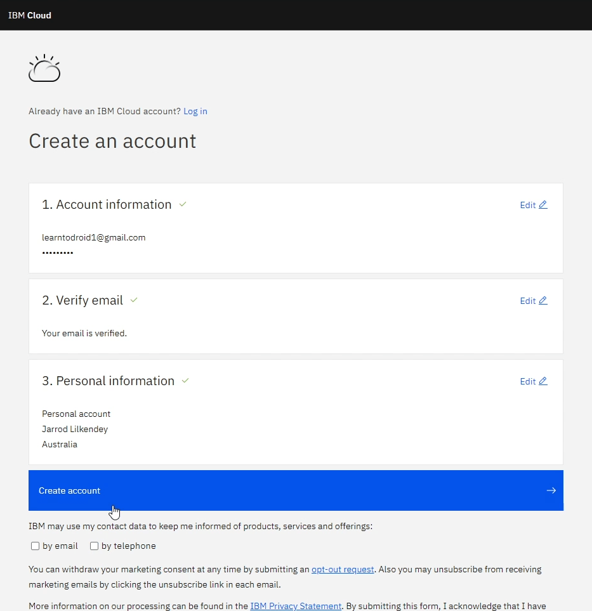Click the arrow icon on Create account
The image size is (592, 611).
click(551, 490)
